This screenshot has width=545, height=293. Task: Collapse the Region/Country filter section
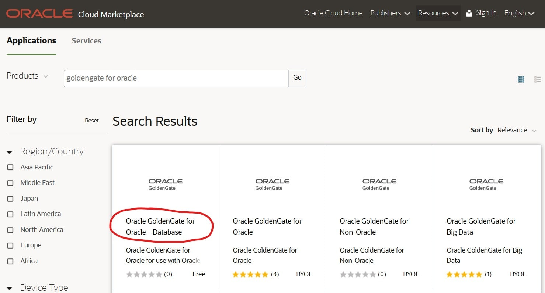tap(10, 152)
